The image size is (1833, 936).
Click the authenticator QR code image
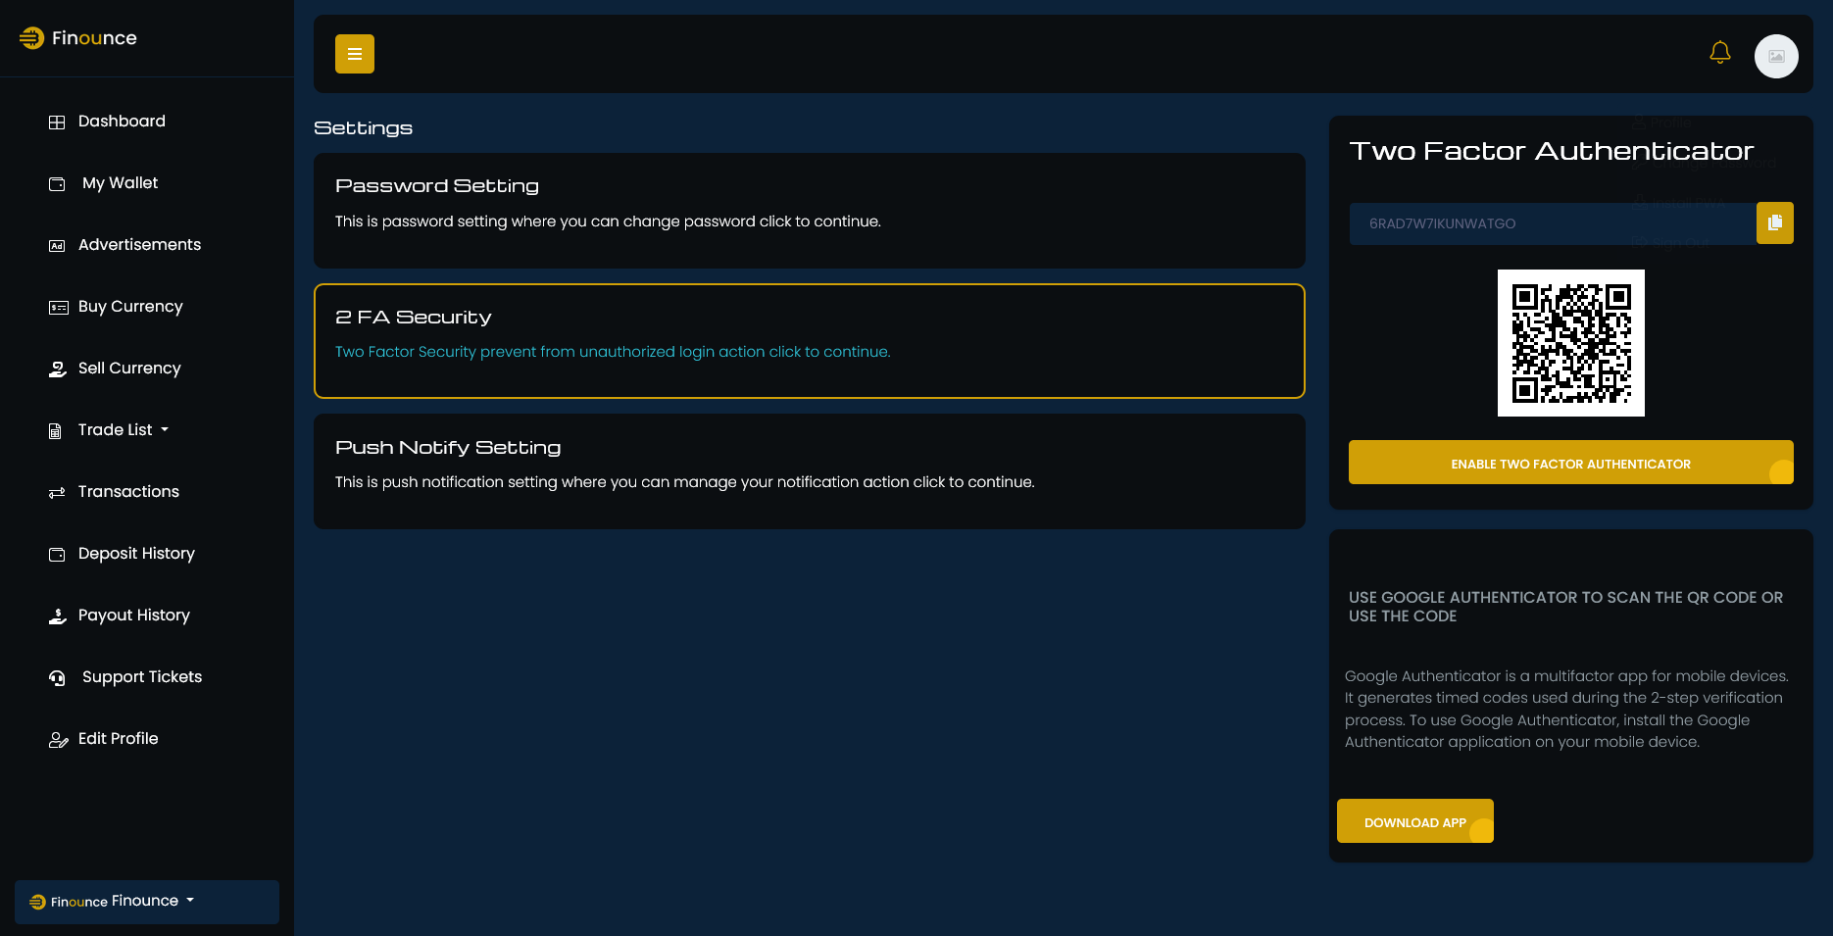click(1571, 343)
